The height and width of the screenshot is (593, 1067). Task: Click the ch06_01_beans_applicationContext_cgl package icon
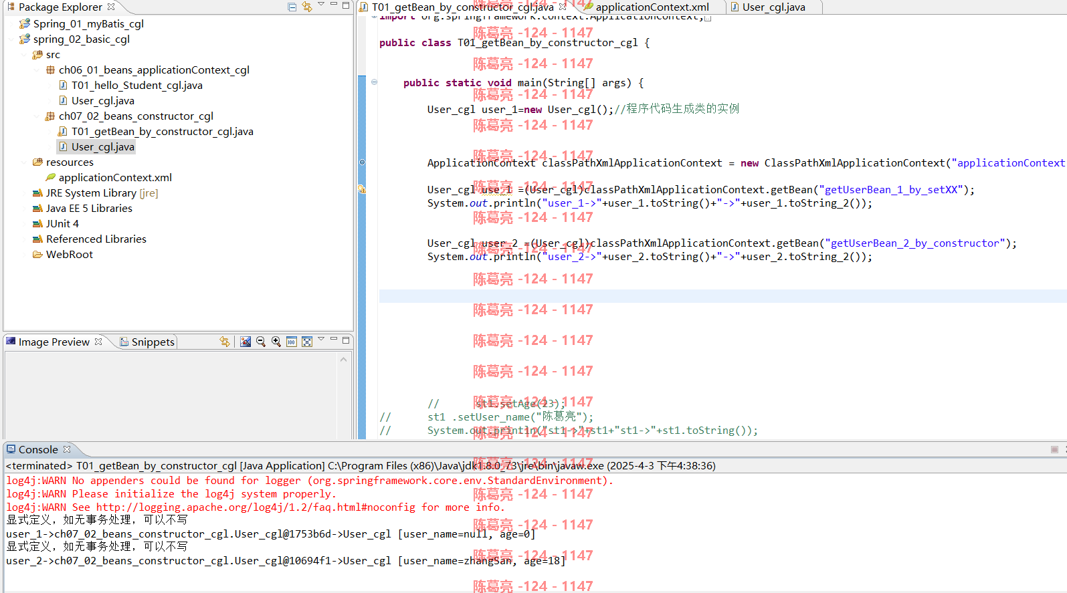pyautogui.click(x=50, y=70)
